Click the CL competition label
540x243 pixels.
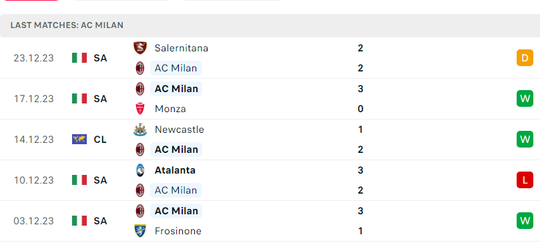100,140
